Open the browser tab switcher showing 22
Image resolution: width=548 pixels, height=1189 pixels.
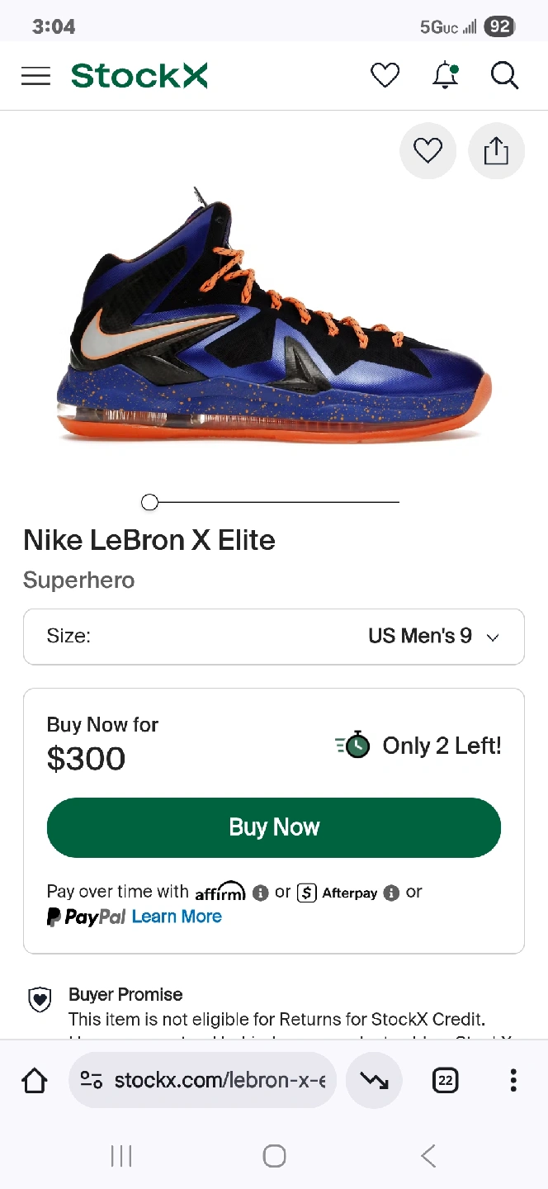[445, 1080]
